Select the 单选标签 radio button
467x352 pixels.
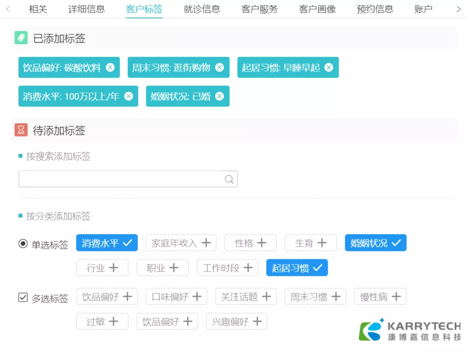click(23, 244)
